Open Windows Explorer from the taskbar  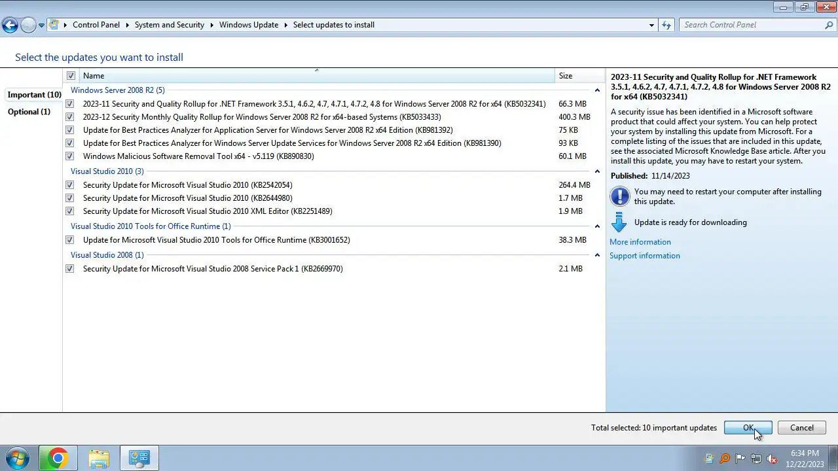(x=98, y=459)
